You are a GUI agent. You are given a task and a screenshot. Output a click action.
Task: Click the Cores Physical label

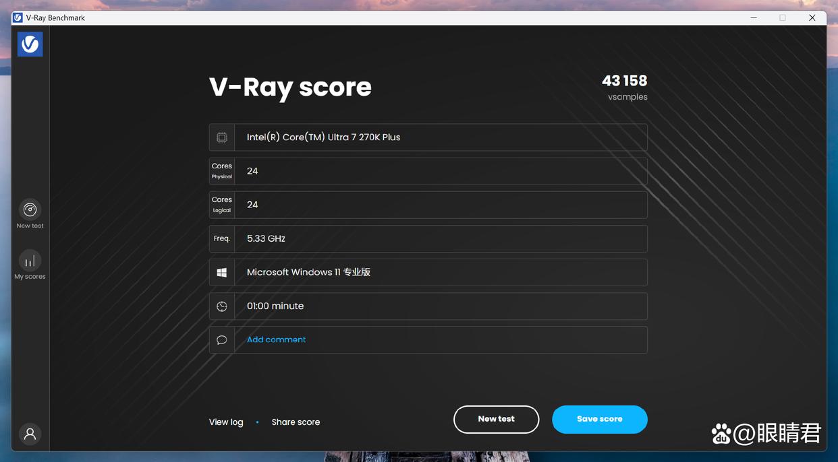[222, 171]
